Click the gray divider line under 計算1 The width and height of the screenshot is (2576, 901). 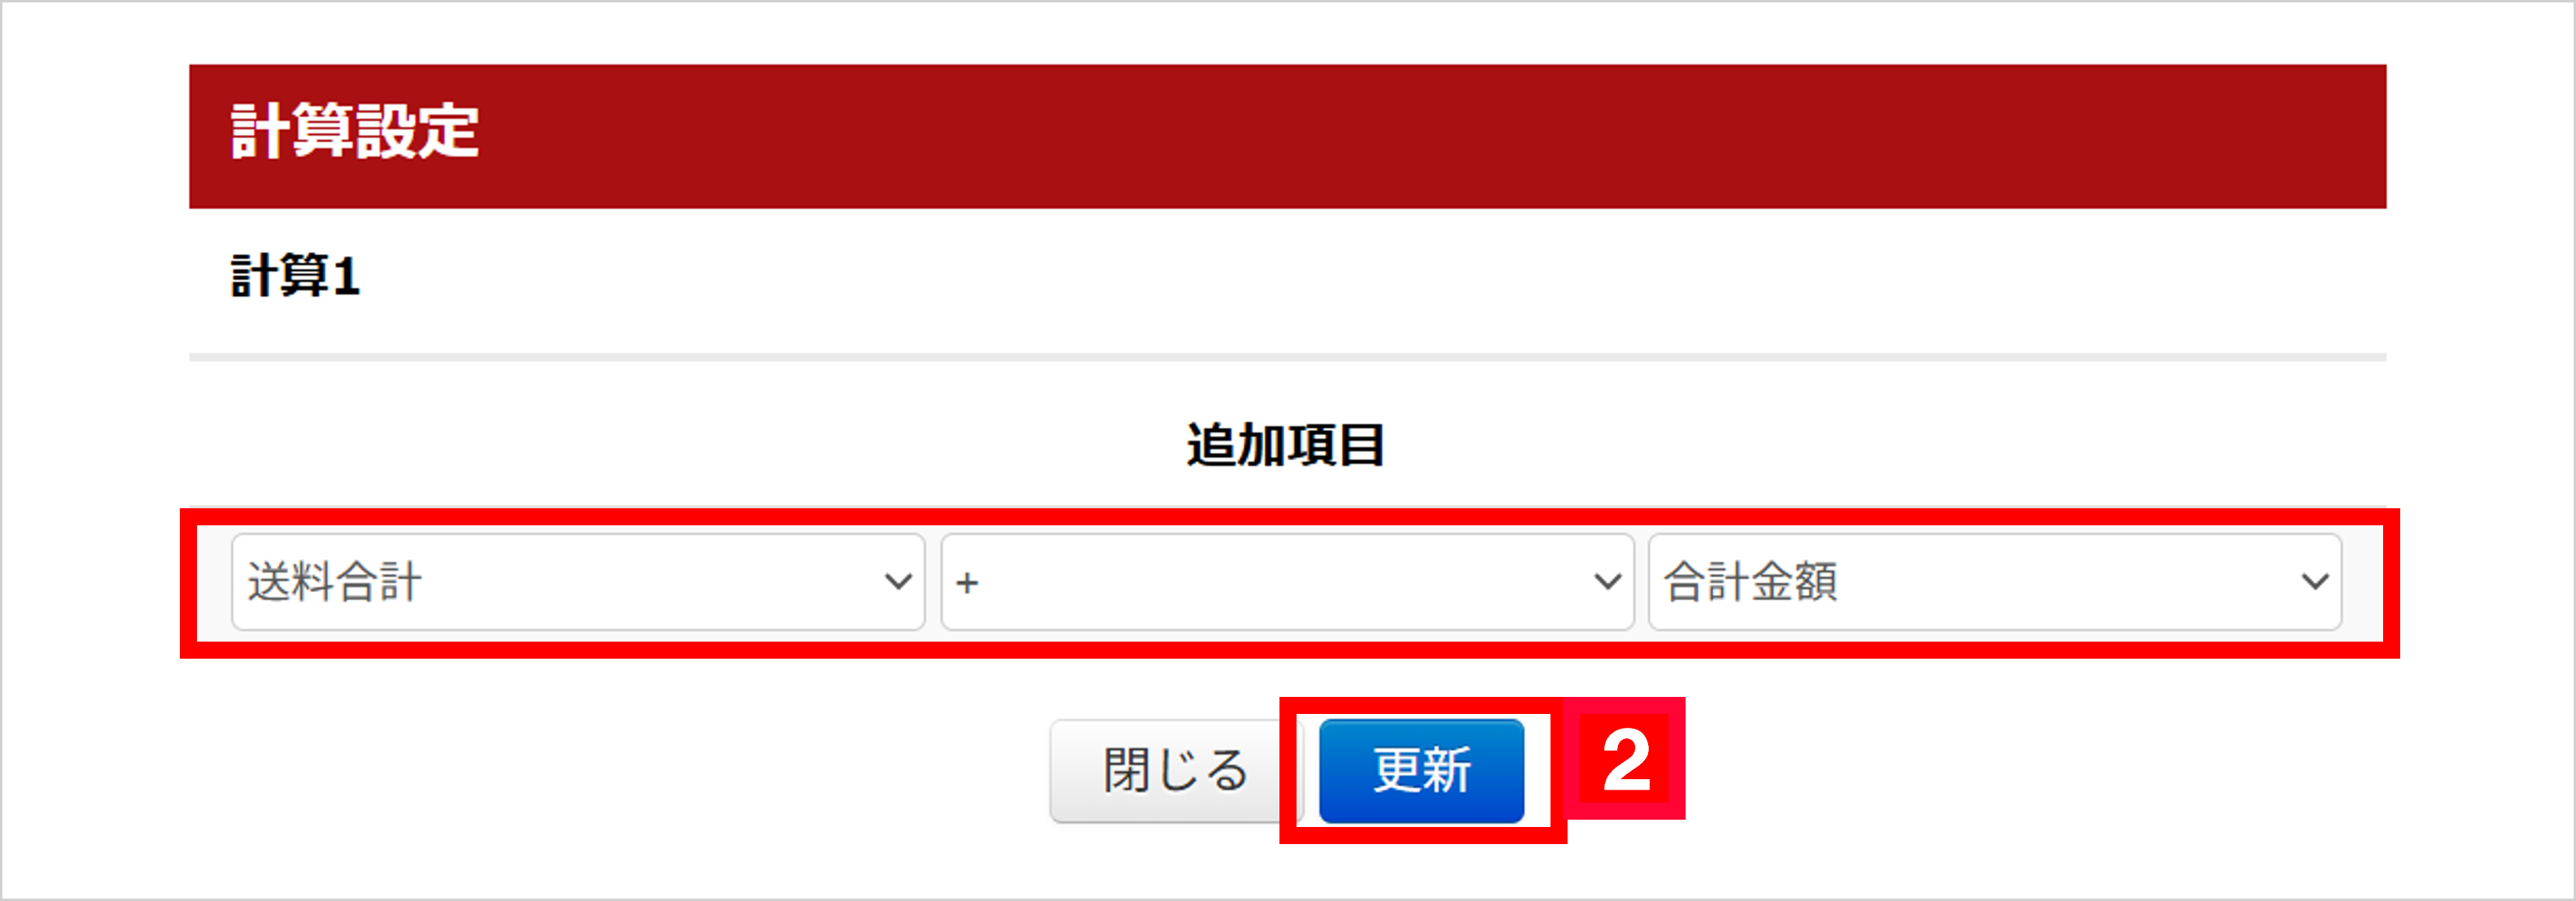point(1288,357)
